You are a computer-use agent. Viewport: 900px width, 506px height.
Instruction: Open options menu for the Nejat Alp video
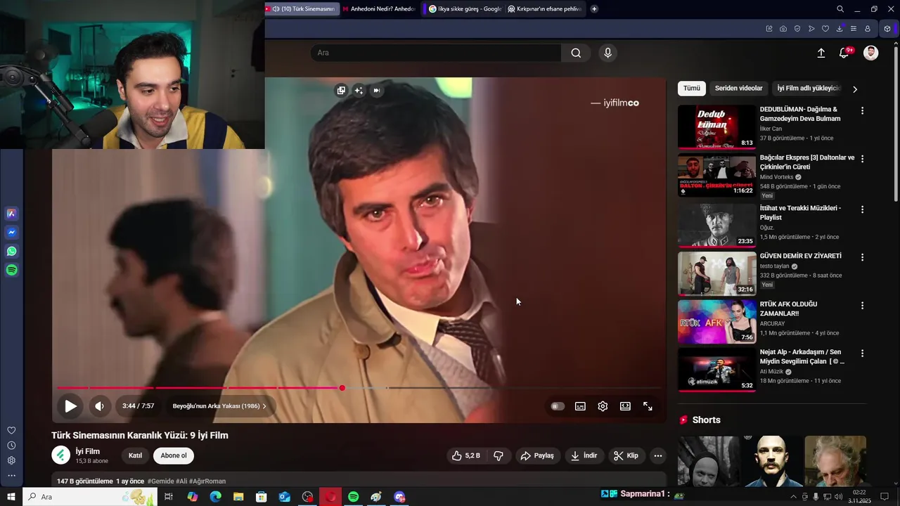pos(862,353)
